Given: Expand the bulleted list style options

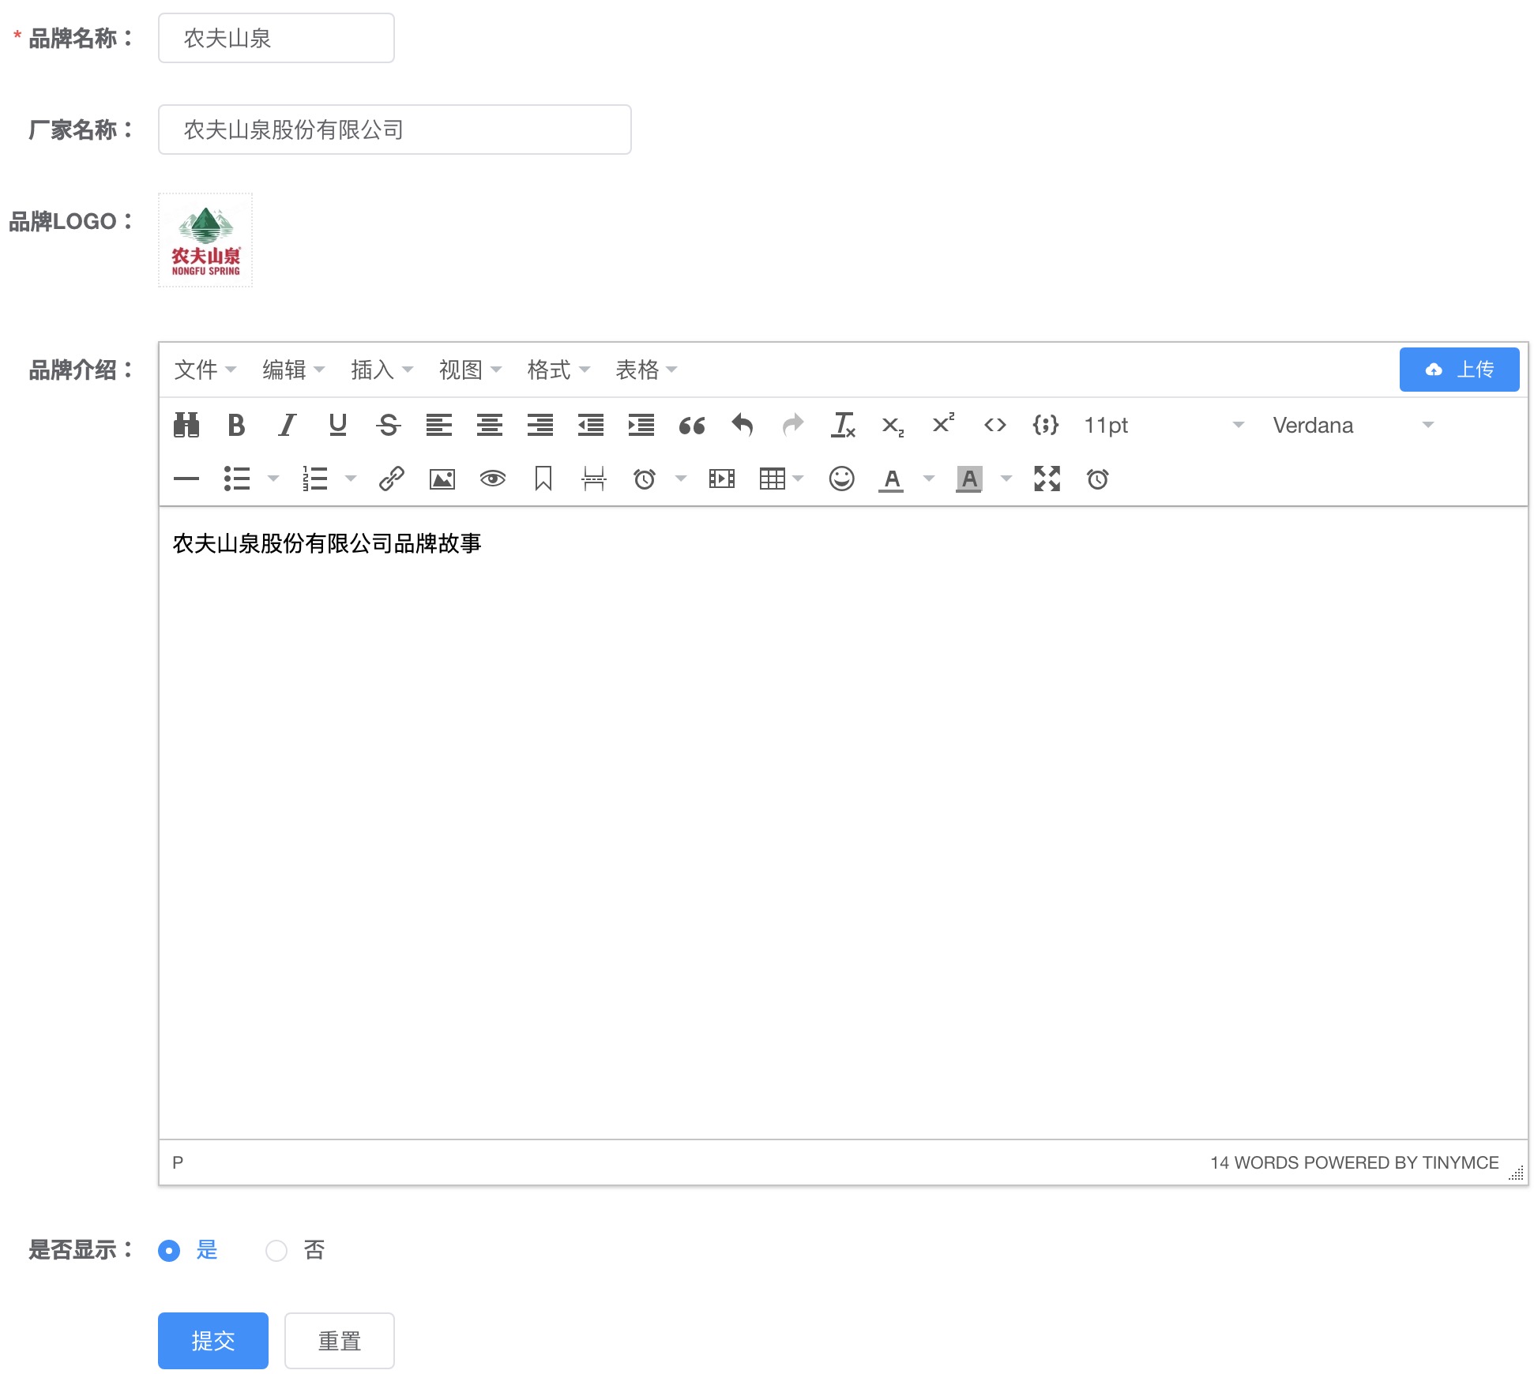Looking at the screenshot, I should pyautogui.click(x=273, y=479).
